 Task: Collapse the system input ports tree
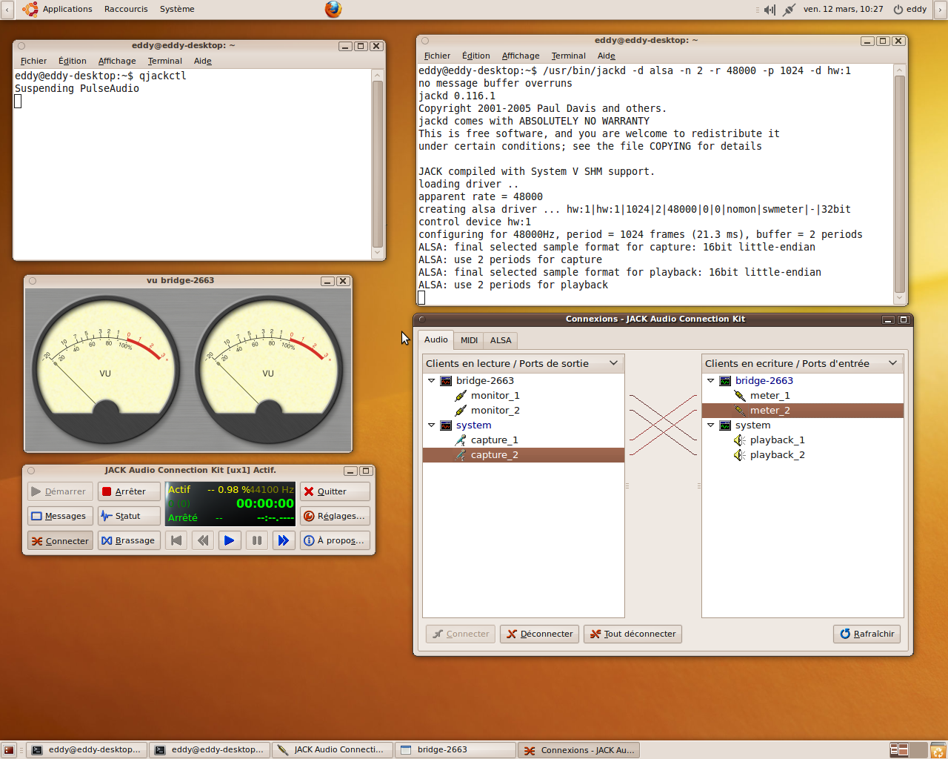tap(711, 425)
